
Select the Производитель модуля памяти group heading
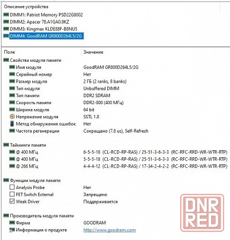(x=42, y=216)
